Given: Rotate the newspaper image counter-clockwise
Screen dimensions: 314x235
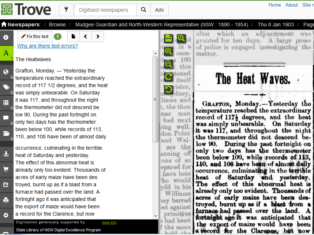Looking at the screenshot, I should pos(169,89).
